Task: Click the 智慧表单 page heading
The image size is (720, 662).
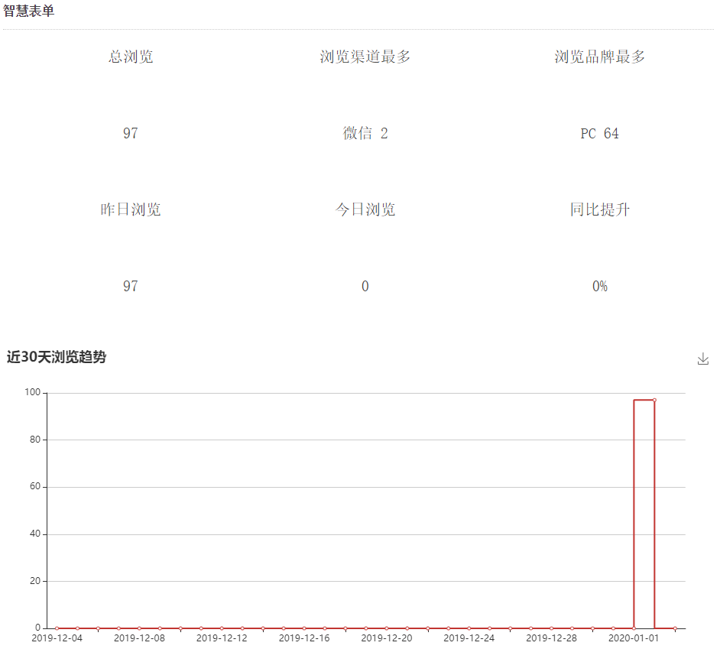Action: pos(29,11)
